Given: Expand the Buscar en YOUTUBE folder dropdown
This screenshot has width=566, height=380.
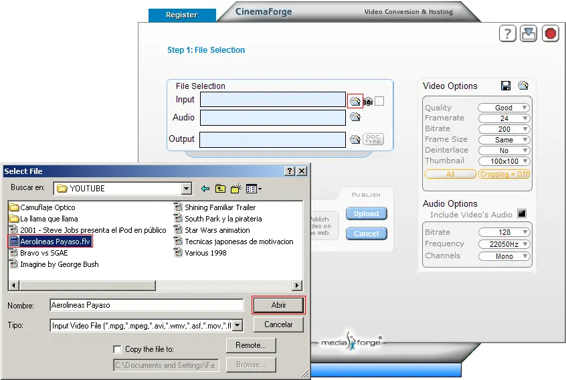Looking at the screenshot, I should pyautogui.click(x=186, y=189).
